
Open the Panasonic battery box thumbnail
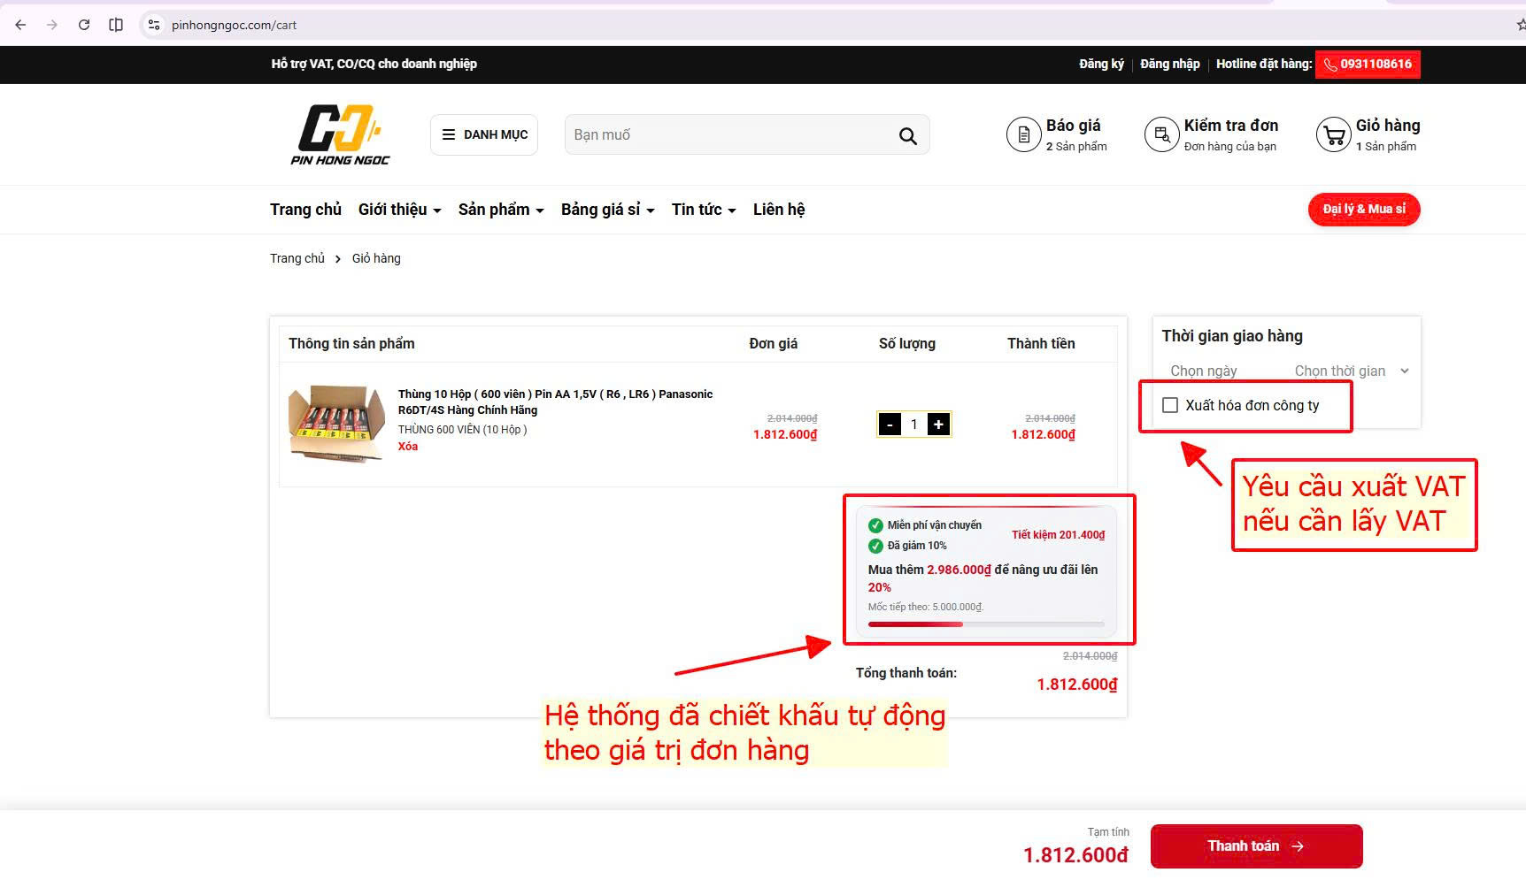[336, 424]
